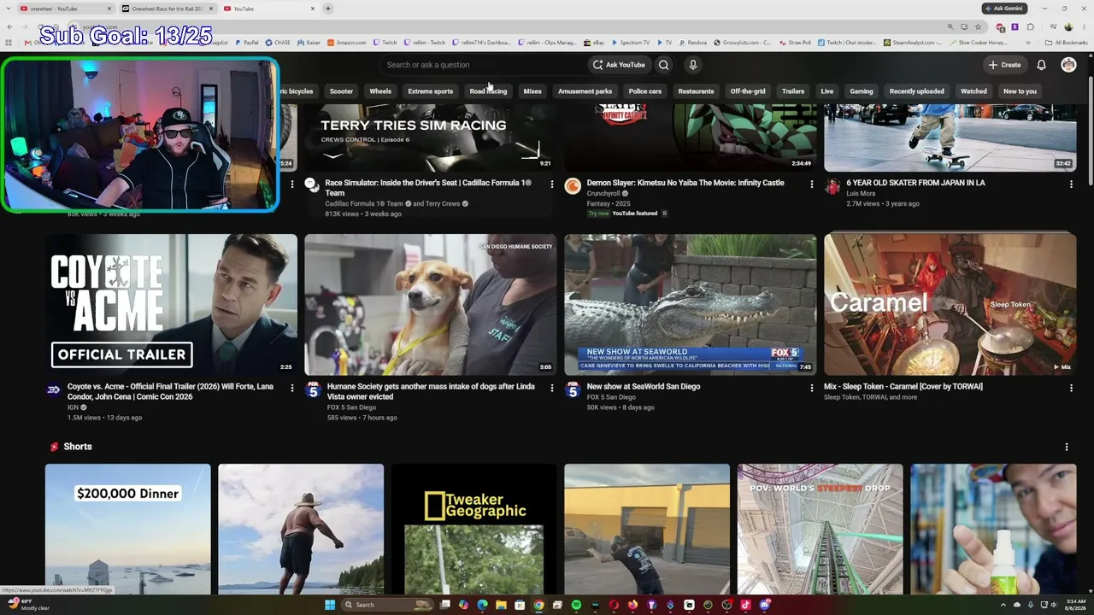Open the IGN channel avatar
This screenshot has width=1094, height=615.
[53, 390]
